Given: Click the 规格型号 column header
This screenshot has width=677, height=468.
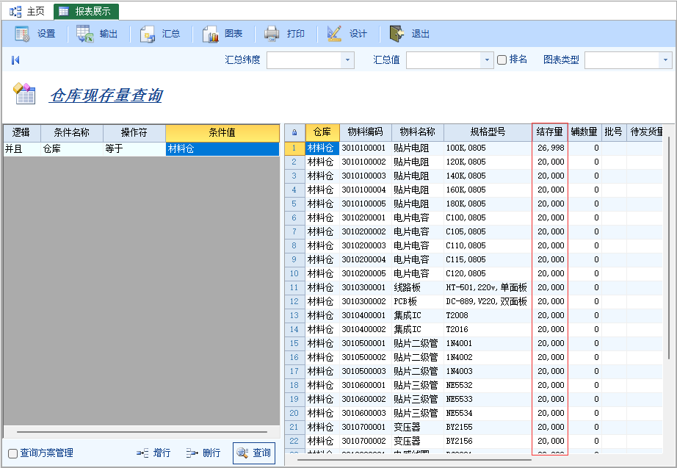Looking at the screenshot, I should (488, 132).
